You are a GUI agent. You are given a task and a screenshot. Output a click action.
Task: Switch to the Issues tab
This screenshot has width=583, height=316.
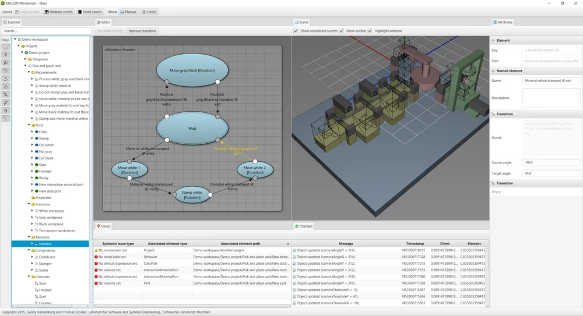103,226
